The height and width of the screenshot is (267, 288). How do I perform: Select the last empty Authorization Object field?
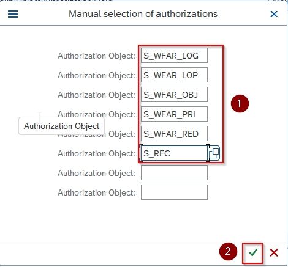tap(174, 192)
